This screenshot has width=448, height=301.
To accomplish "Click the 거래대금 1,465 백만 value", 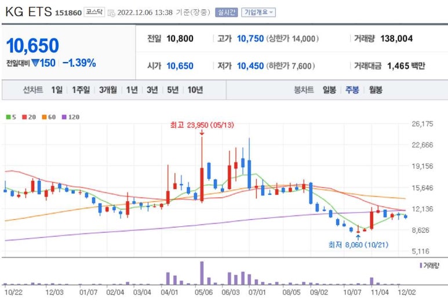I will [x=406, y=66].
